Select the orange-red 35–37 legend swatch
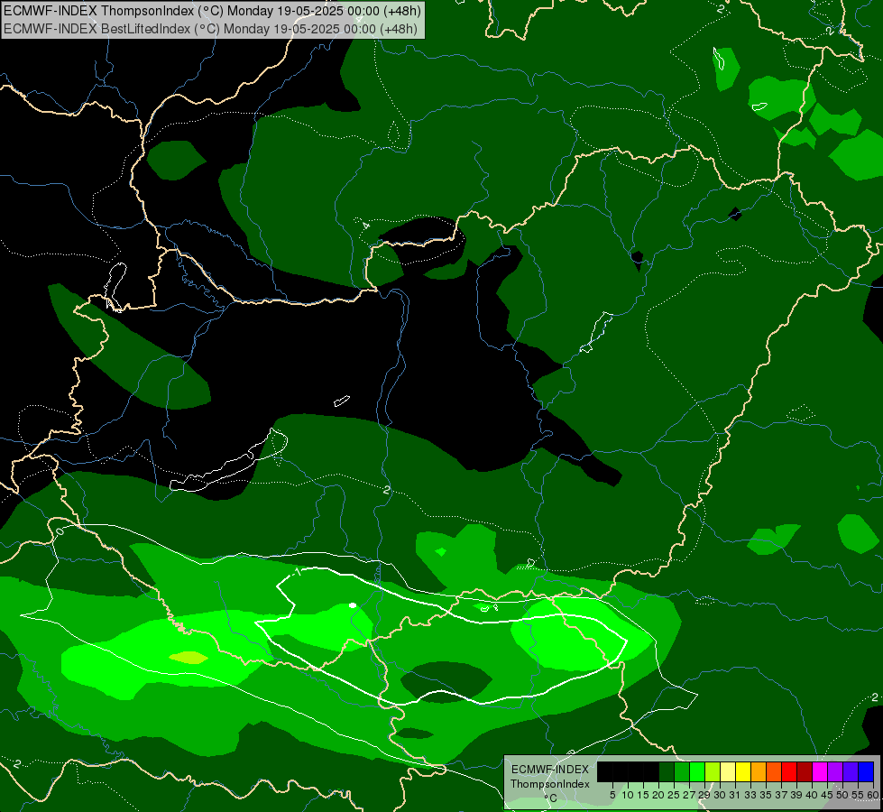Image resolution: width=883 pixels, height=812 pixels. pos(774,771)
